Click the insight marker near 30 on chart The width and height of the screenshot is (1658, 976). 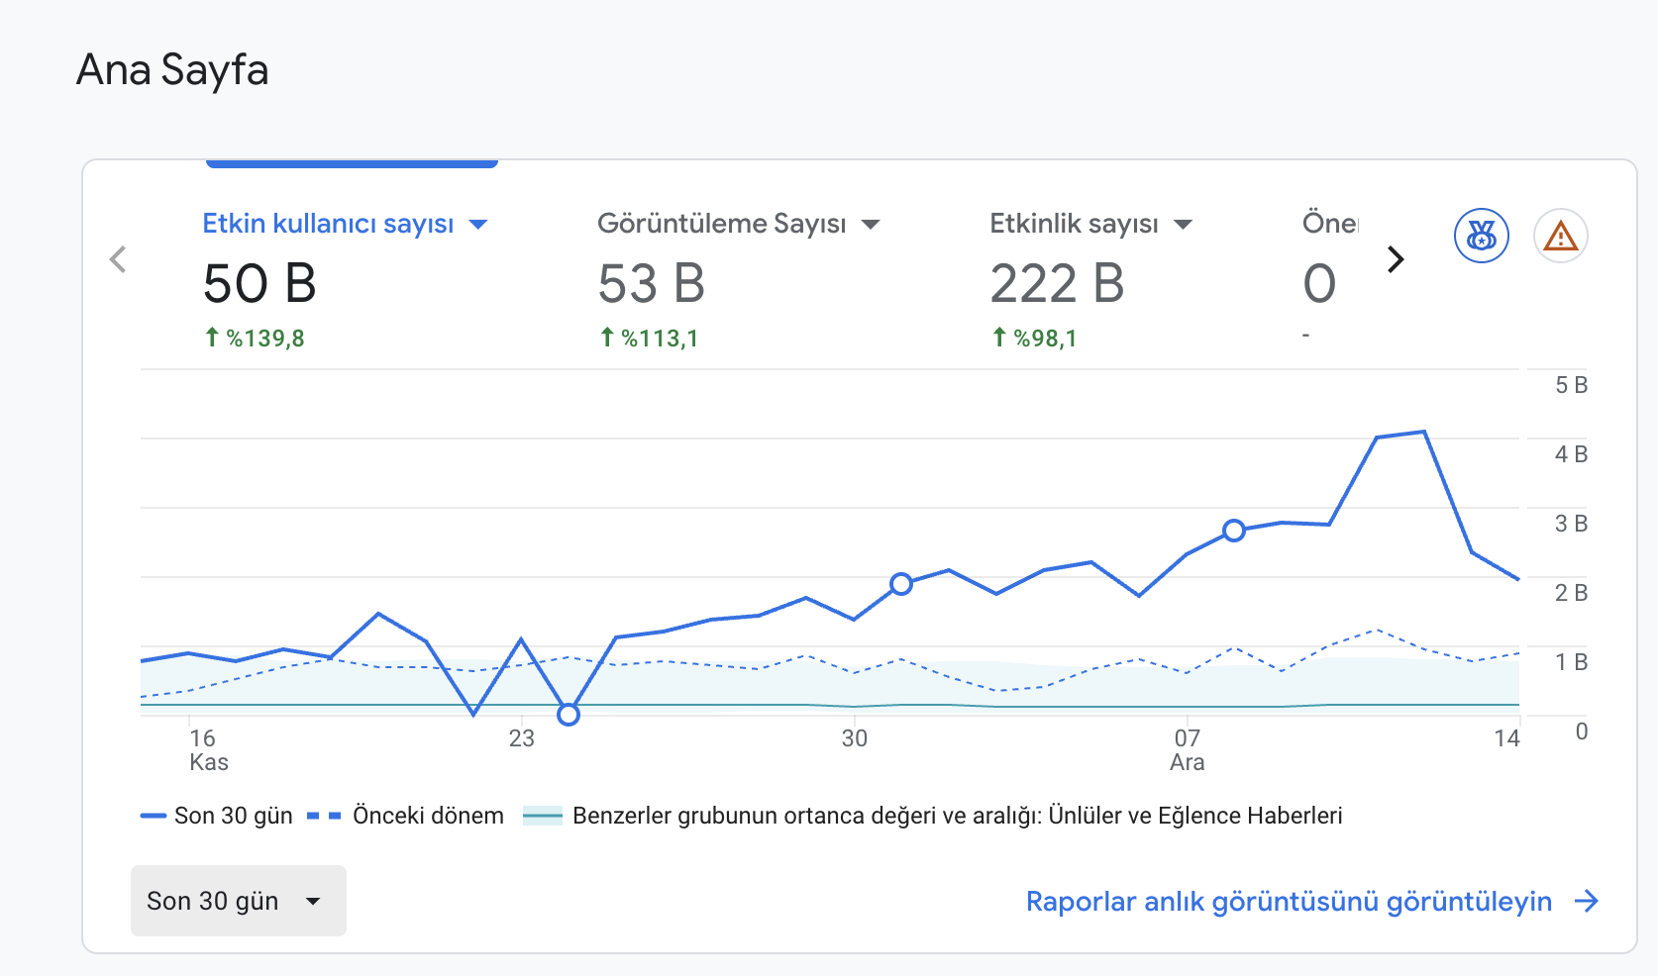(x=900, y=584)
